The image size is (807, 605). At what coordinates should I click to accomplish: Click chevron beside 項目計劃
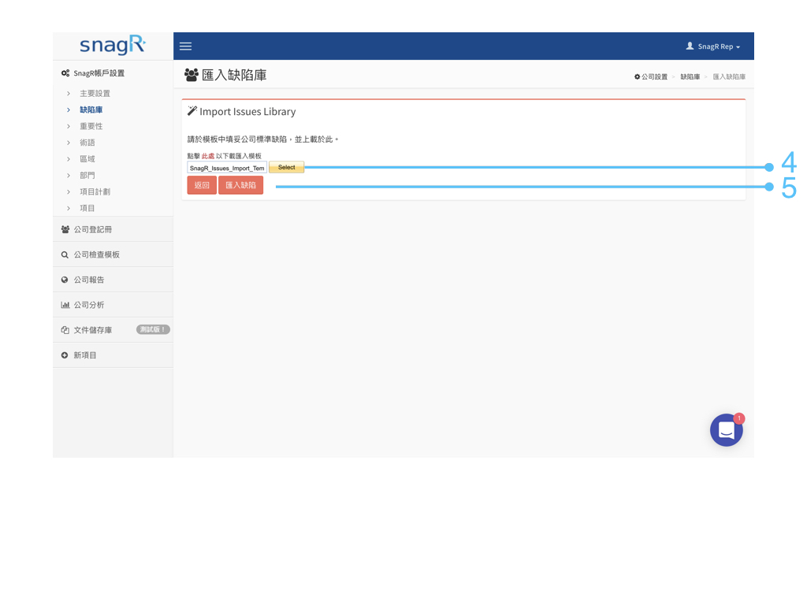69,192
